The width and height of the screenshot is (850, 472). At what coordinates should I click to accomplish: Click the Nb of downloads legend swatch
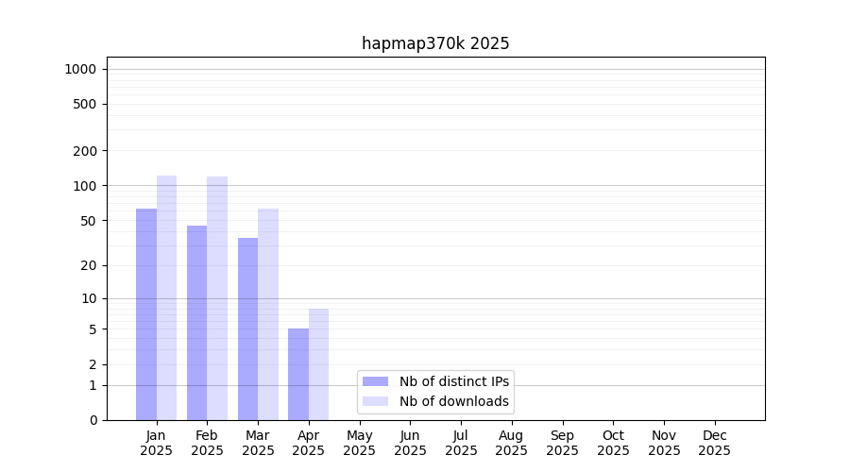[375, 401]
